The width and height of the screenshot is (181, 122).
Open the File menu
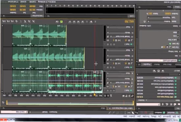(x=179, y=116)
